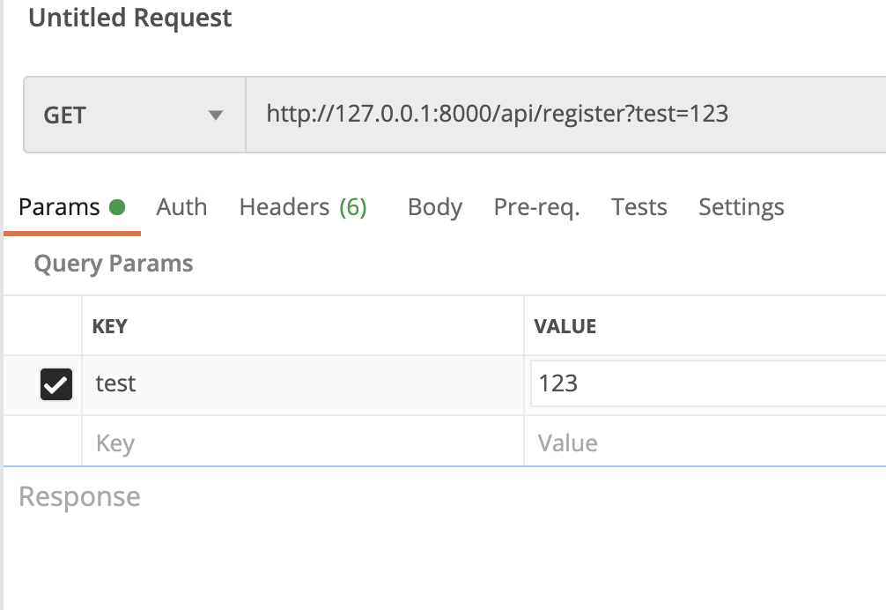Viewport: 886px width, 610px height.
Task: Click the Response panel label
Action: coord(79,497)
